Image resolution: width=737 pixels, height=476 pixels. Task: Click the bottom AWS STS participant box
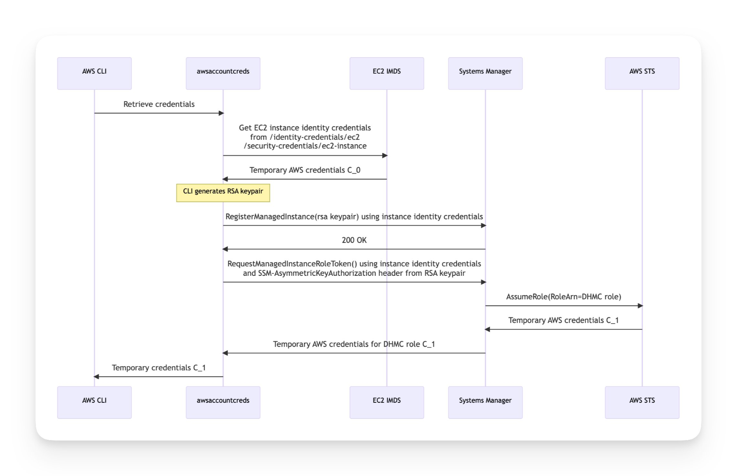(x=642, y=402)
